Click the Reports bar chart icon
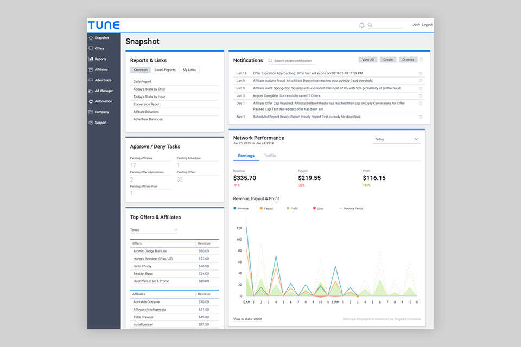The width and height of the screenshot is (521, 347). click(x=91, y=59)
